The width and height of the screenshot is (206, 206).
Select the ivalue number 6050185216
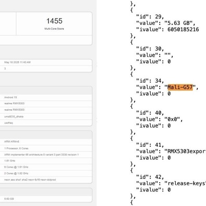pyautogui.click(x=183, y=30)
